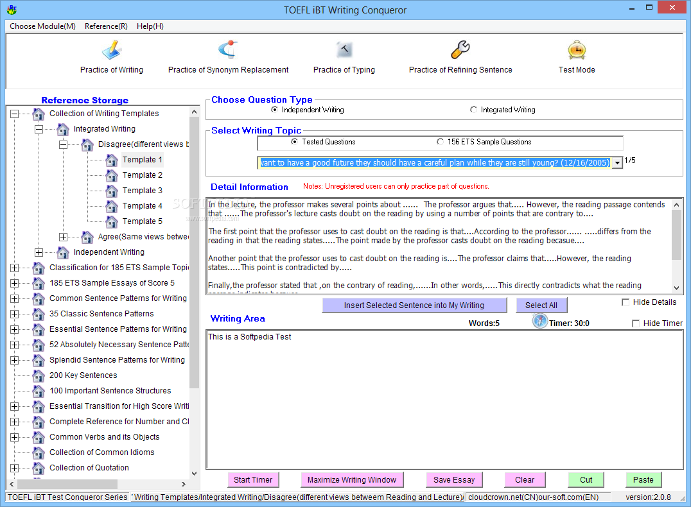
Task: Collapse the Disagree(different views) node
Action: click(x=63, y=144)
